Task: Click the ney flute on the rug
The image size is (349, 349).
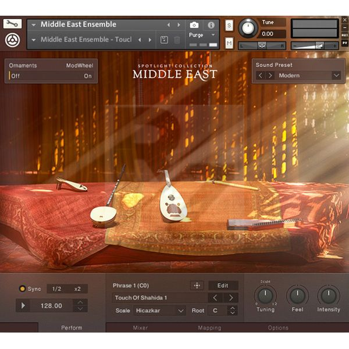Action: (x=236, y=185)
